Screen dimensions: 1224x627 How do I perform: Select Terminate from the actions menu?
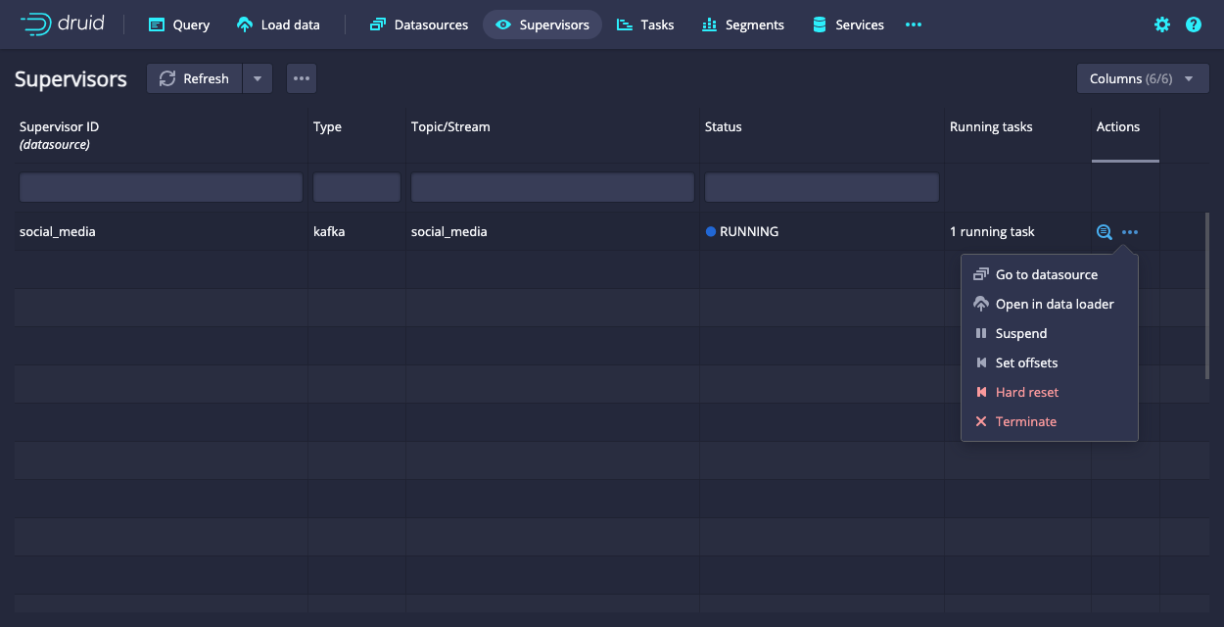(1026, 421)
